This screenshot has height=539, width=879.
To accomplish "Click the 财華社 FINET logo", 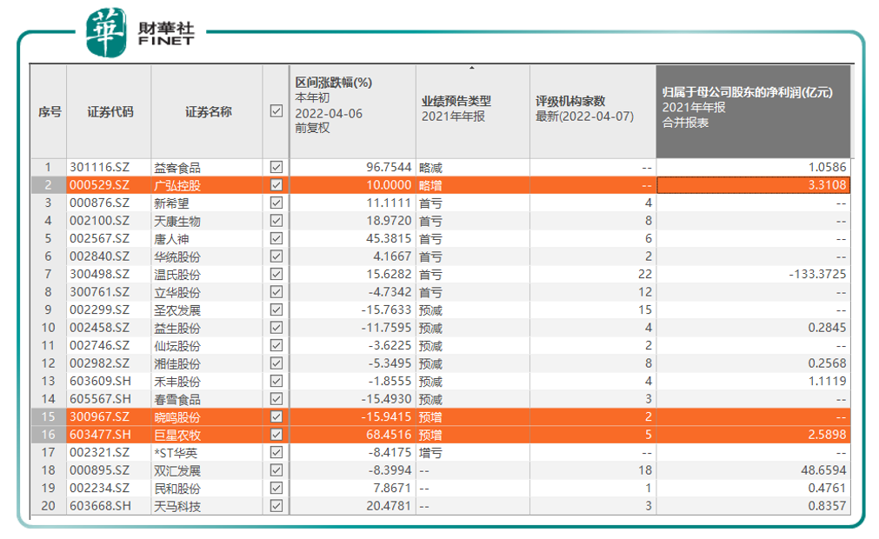I will coord(141,32).
